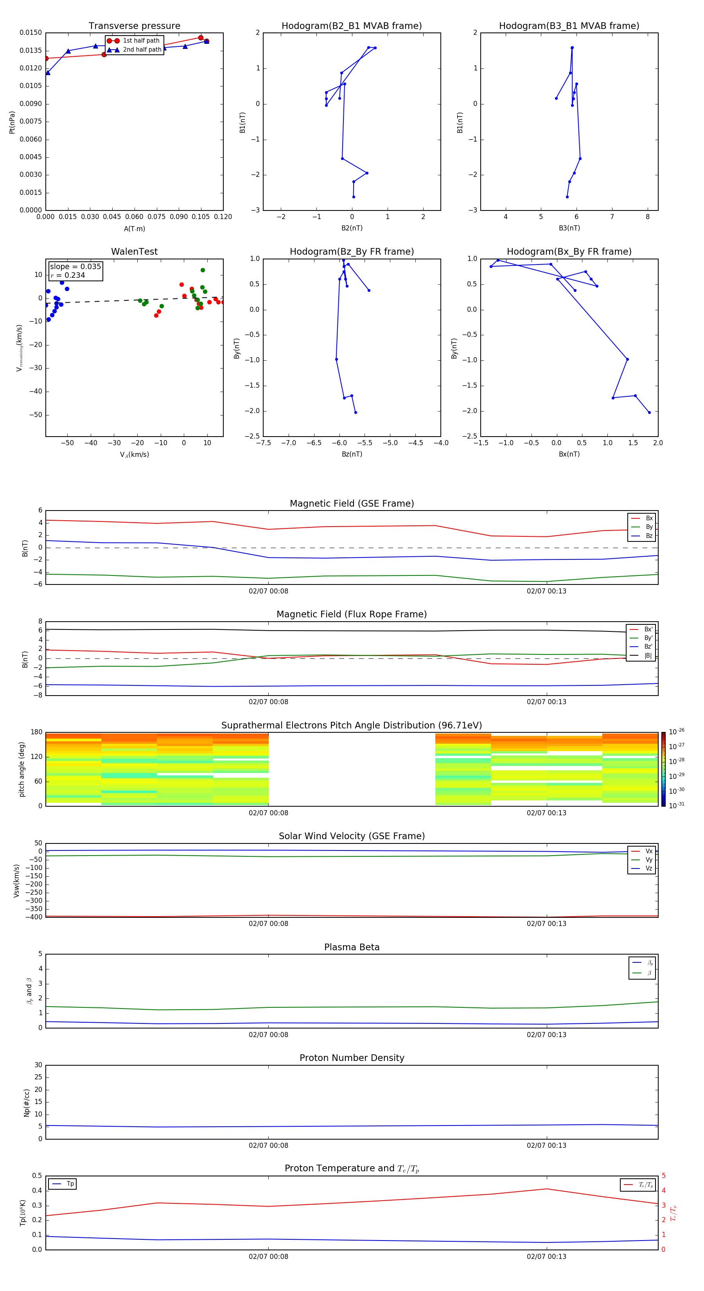The image size is (704, 1291).
Task: Click the pitch angle color bar
Action: click(x=663, y=769)
